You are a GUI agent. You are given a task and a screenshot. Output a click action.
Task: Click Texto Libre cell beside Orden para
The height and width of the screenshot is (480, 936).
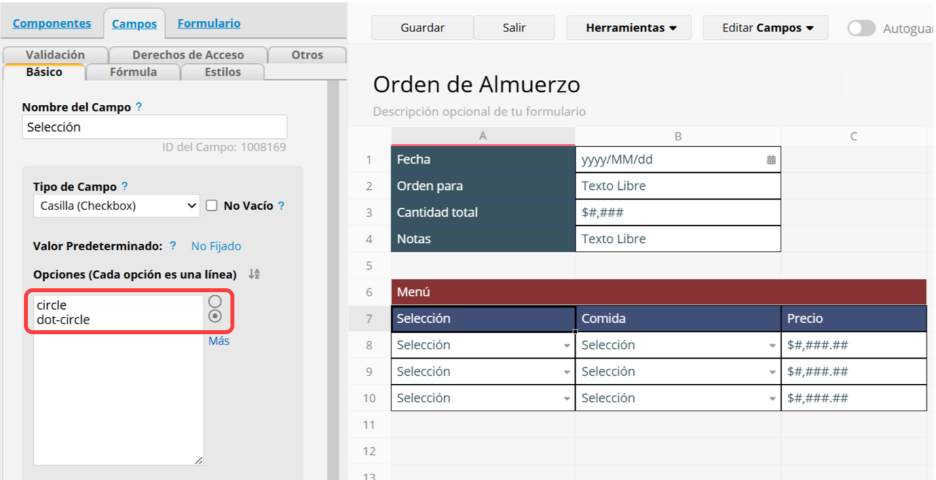[x=678, y=186]
